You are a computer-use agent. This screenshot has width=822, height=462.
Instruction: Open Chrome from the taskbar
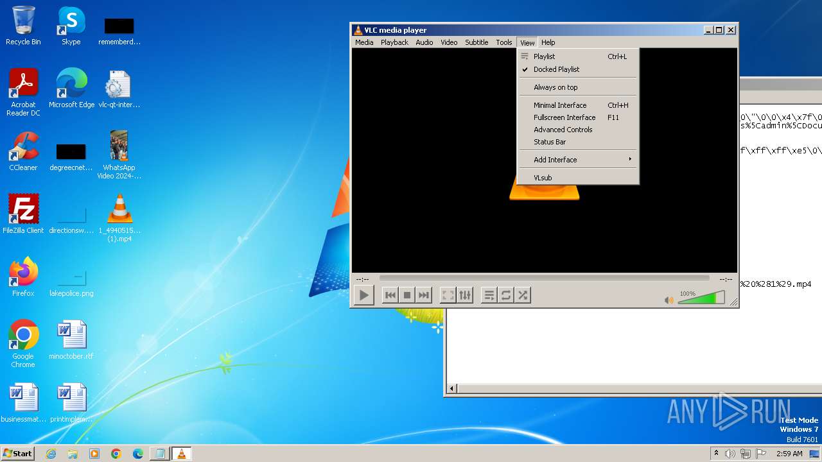116,454
